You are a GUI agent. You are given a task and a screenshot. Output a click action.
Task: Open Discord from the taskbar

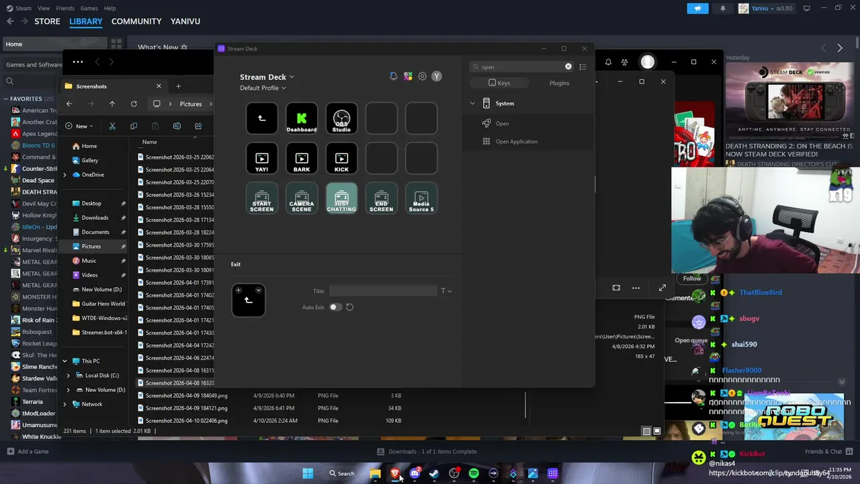pos(415,473)
